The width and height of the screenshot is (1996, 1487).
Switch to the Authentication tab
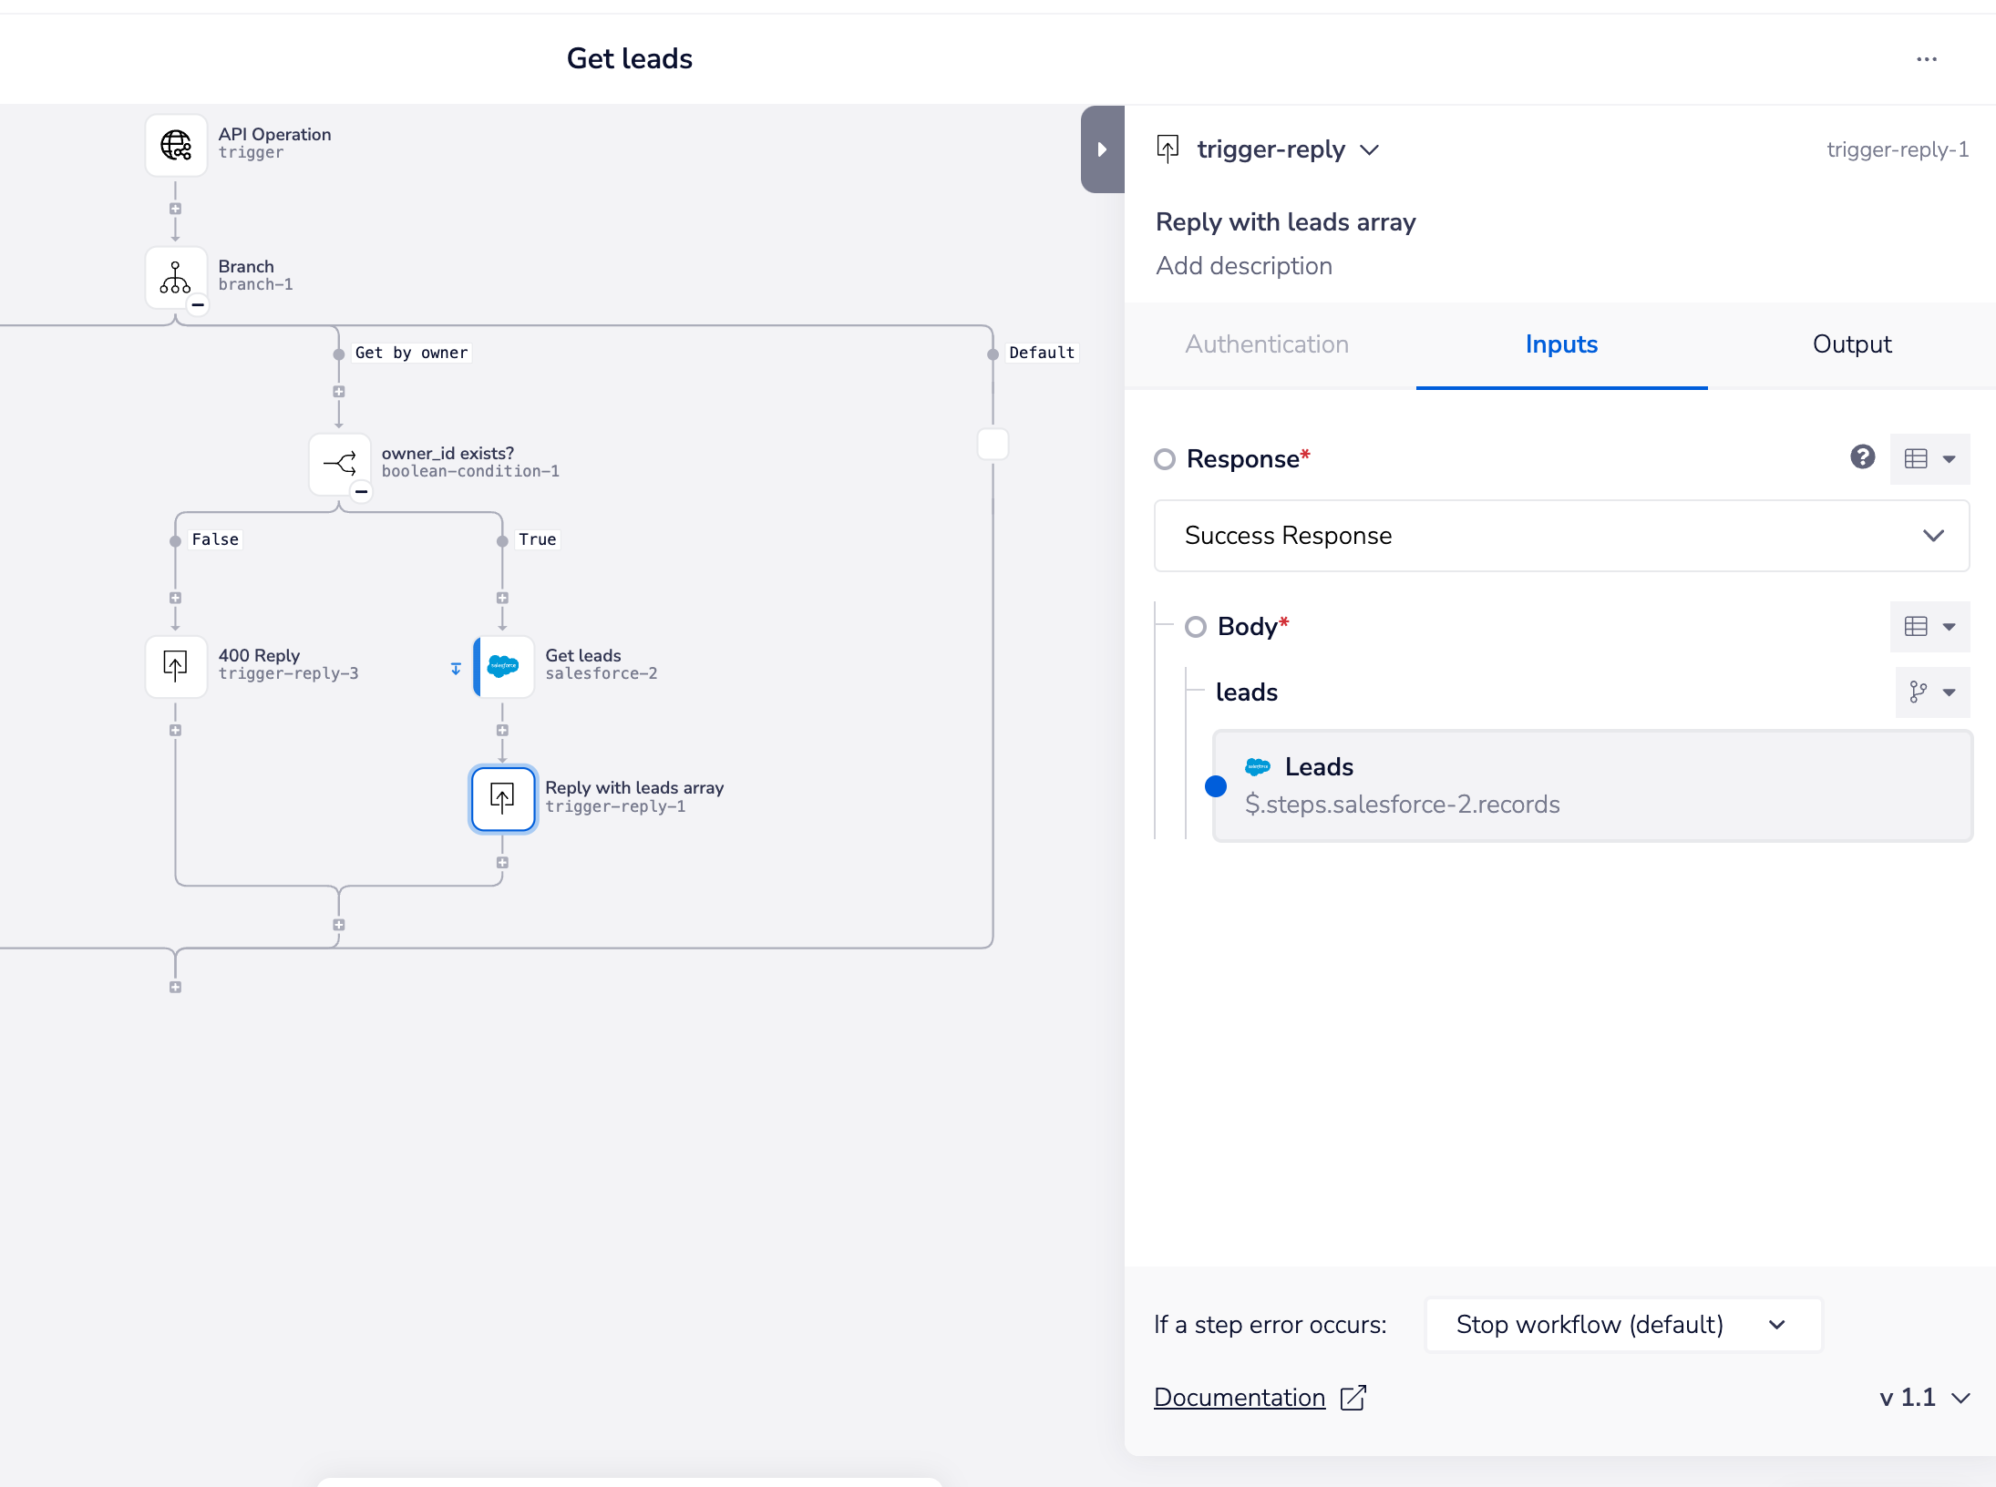[1267, 344]
